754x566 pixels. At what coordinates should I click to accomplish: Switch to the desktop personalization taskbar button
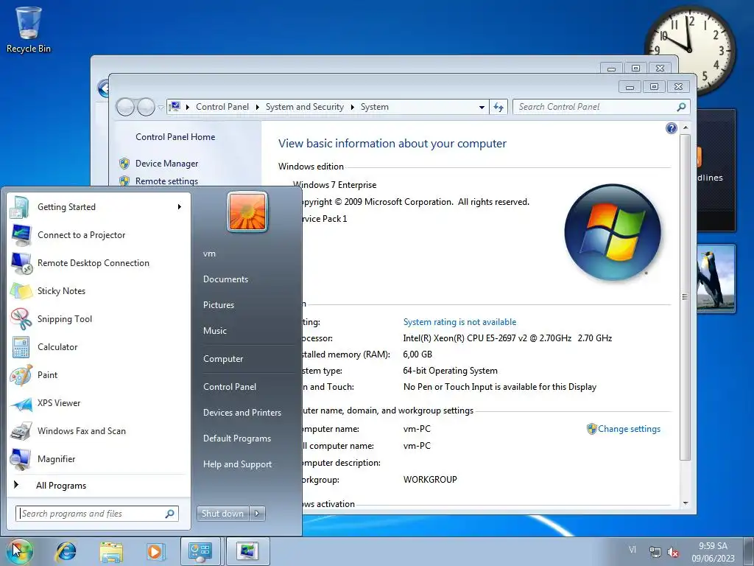click(x=247, y=551)
